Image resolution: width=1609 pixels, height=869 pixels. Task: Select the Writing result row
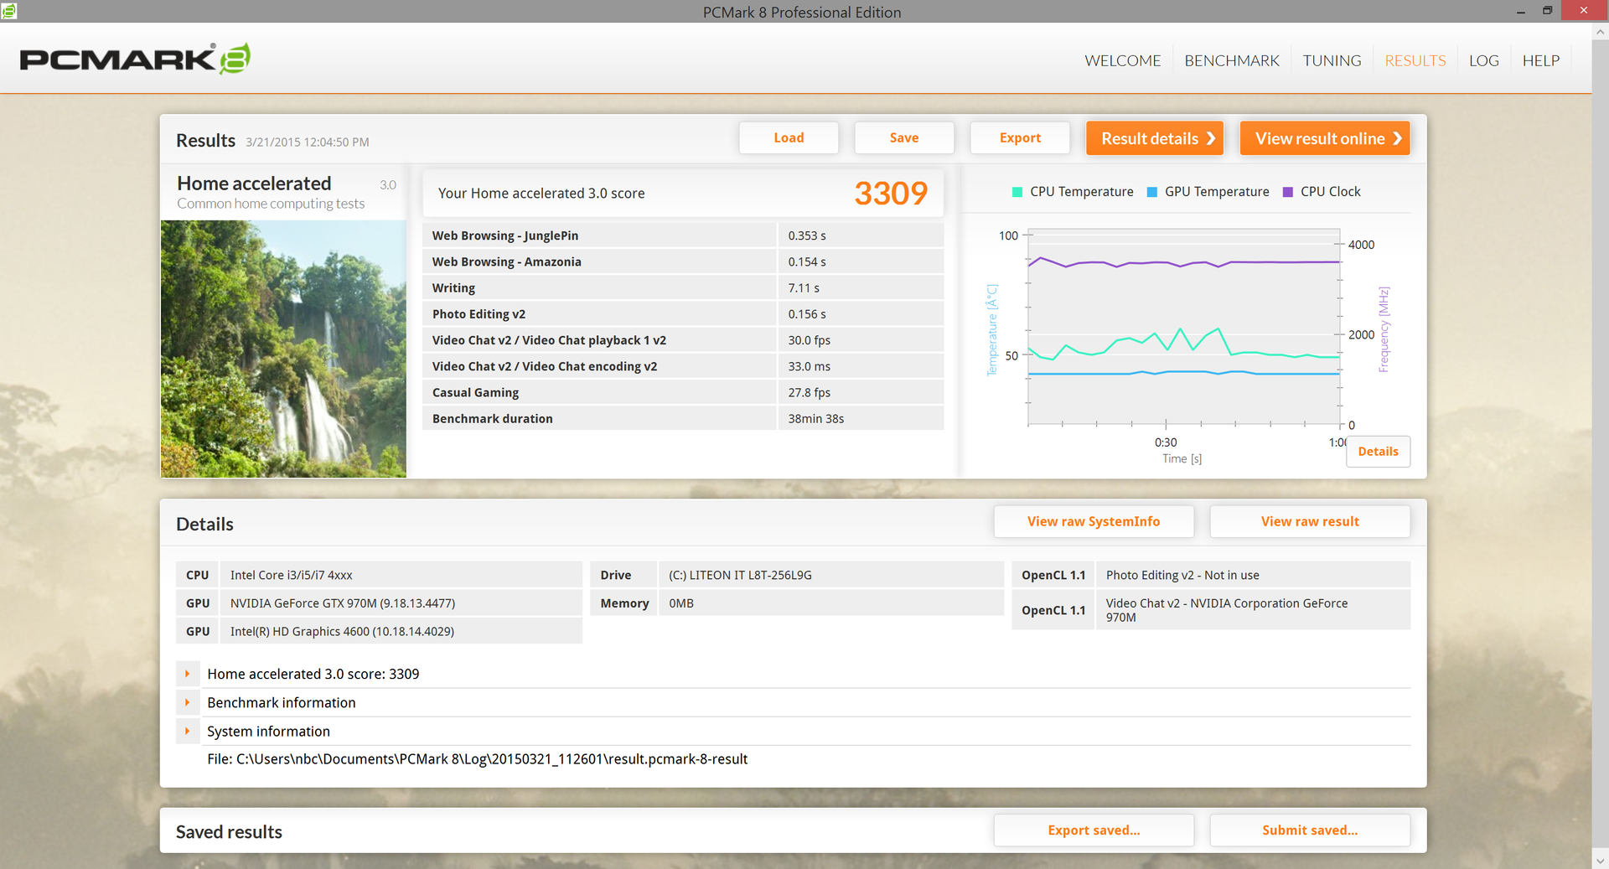(x=683, y=287)
